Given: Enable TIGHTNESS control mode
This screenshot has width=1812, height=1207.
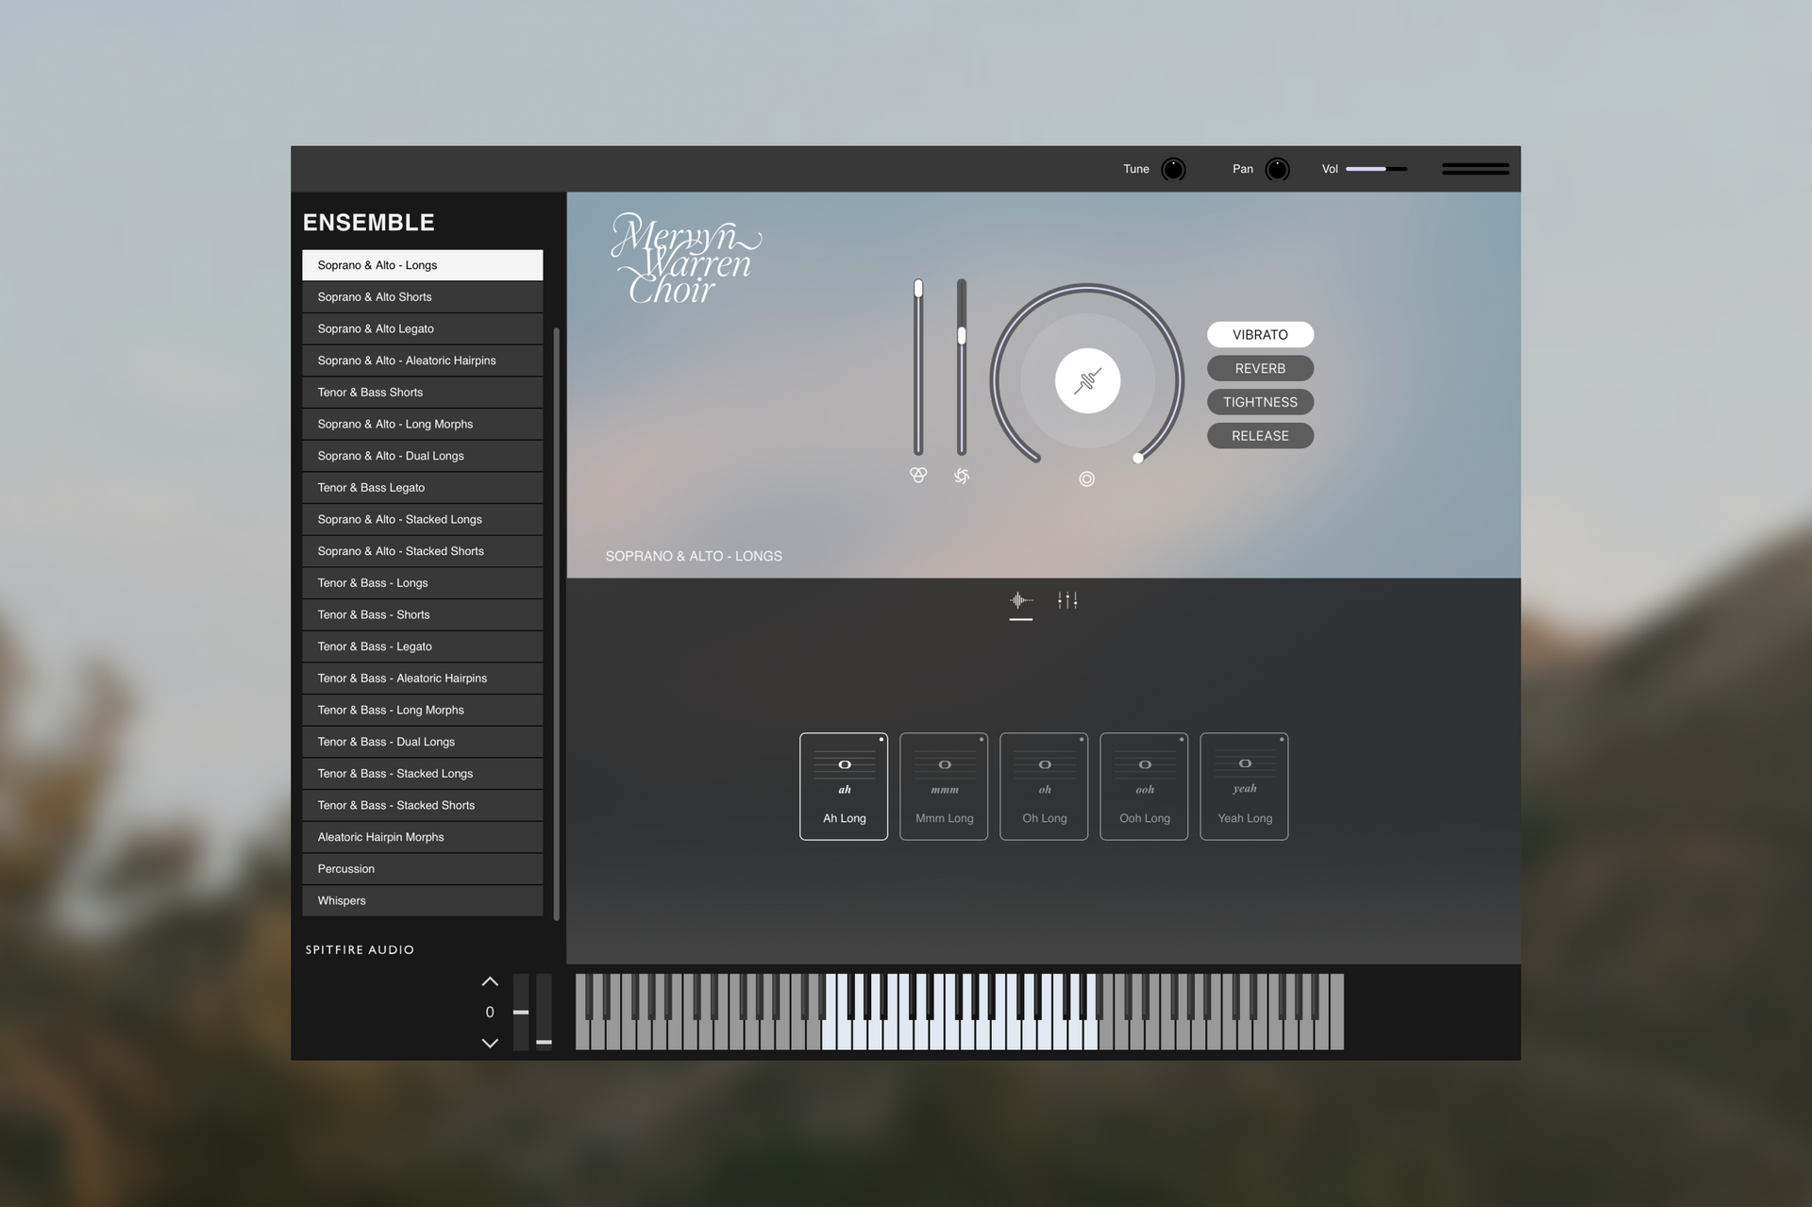Looking at the screenshot, I should click(1259, 402).
